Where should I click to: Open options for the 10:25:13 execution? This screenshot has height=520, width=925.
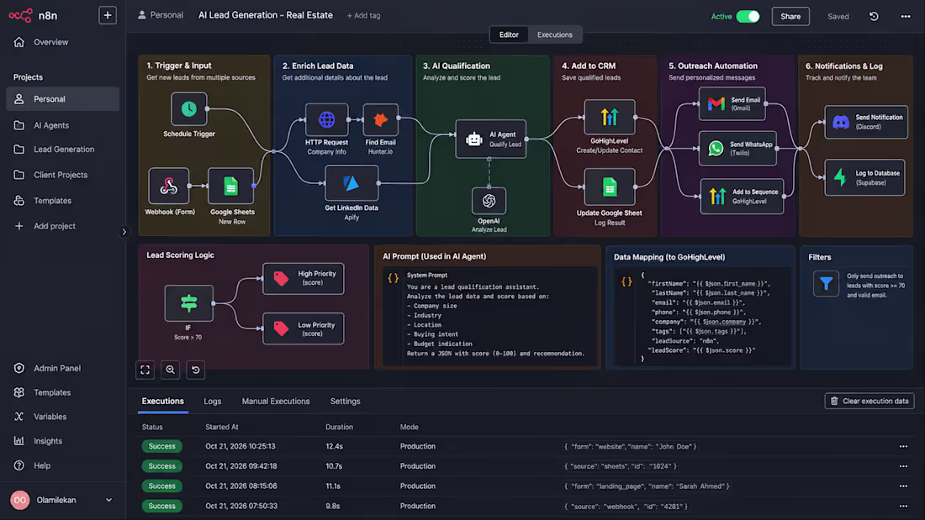[x=903, y=446]
